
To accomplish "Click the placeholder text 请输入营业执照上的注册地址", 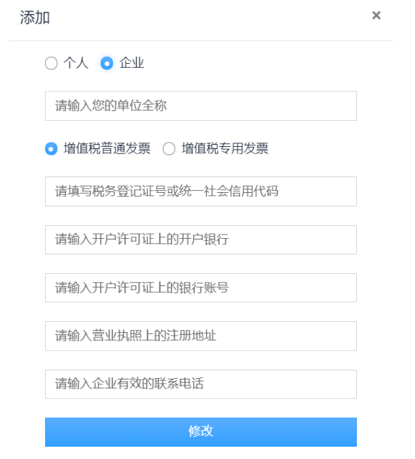I will 136,336.
